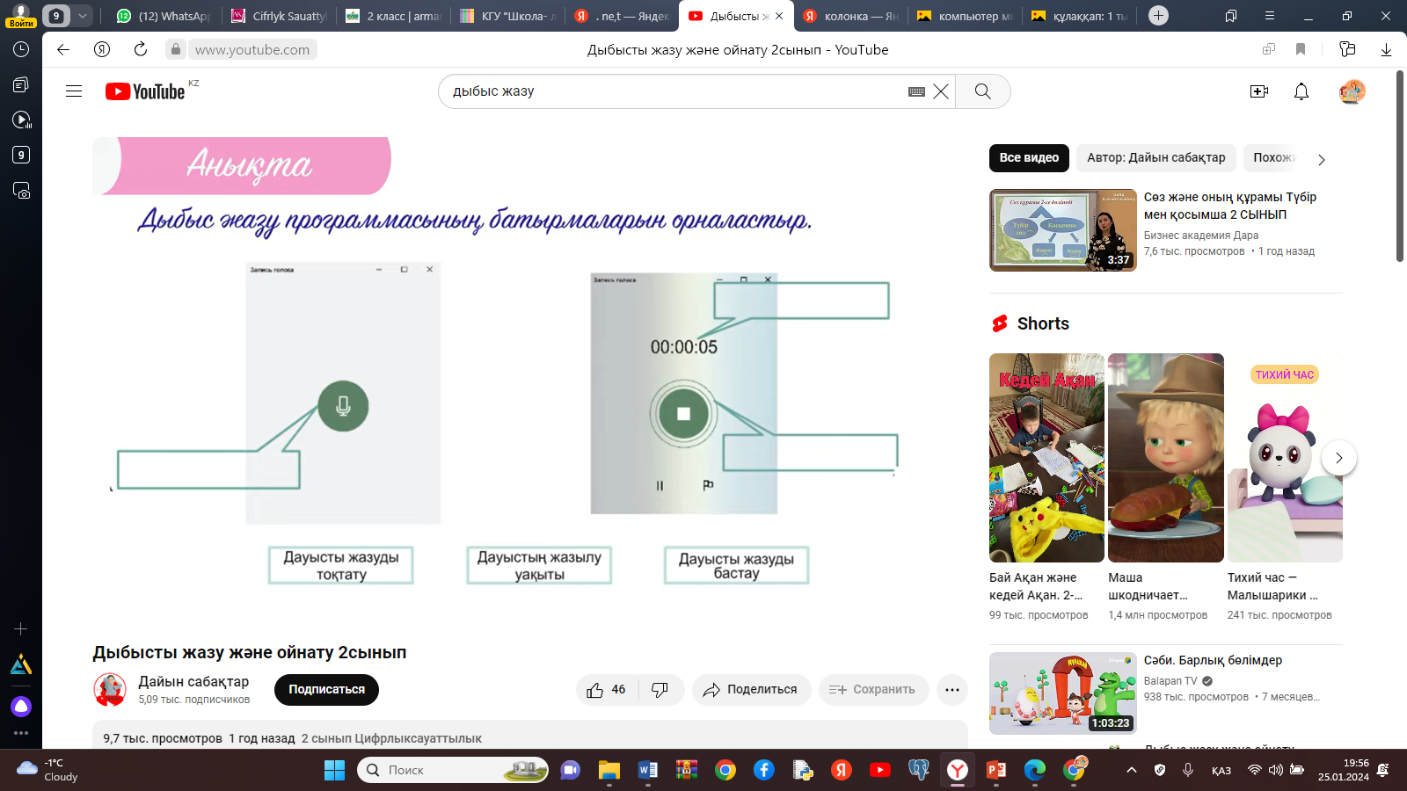
Task: Open the Yandex Browser main menu
Action: coord(1270,16)
